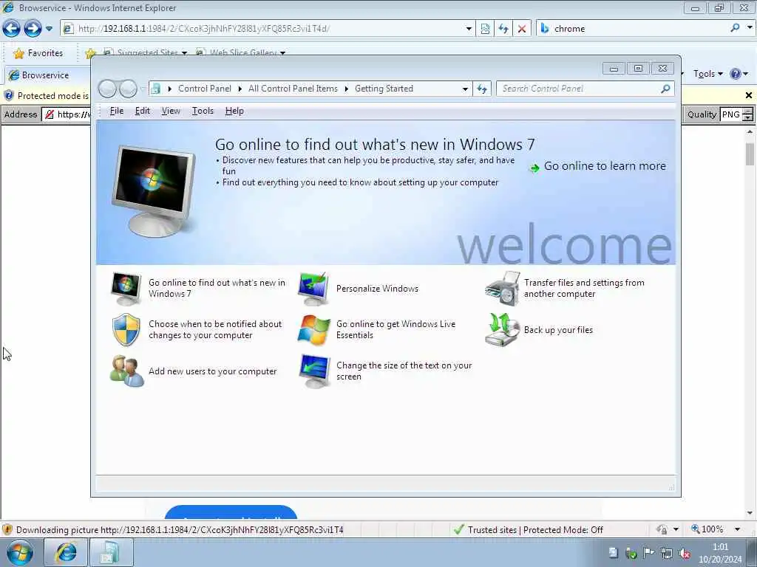Expand the Control Panel address history dropdown
This screenshot has width=757, height=567.
point(465,89)
